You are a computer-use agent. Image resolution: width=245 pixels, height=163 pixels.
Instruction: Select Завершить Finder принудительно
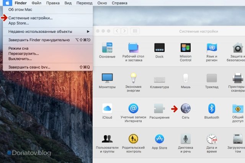coord(48,40)
